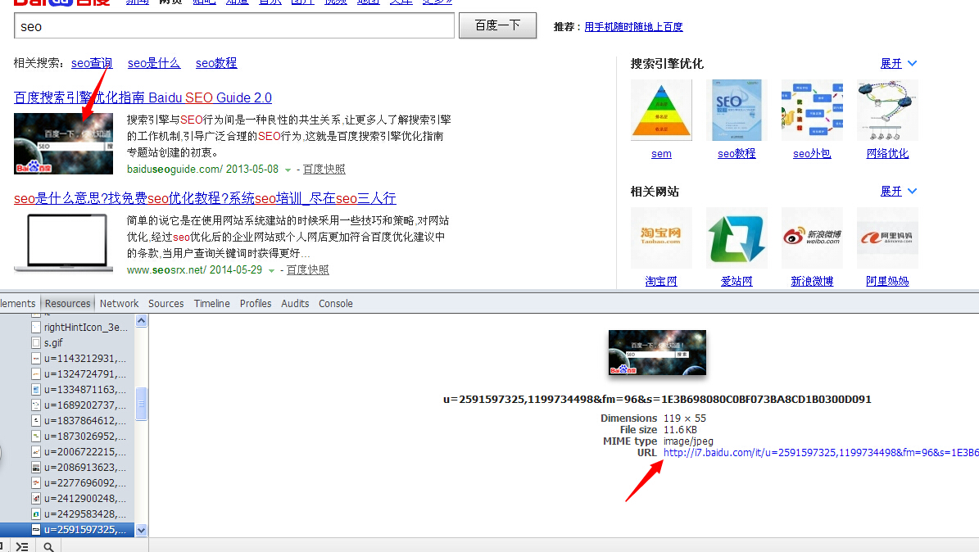Switch to the Console DevTools tab
This screenshot has height=552, width=979.
(336, 304)
